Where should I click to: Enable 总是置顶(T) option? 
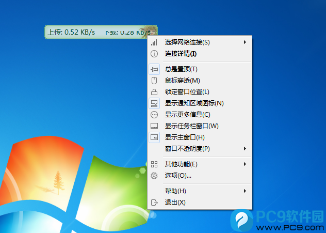coord(200,69)
